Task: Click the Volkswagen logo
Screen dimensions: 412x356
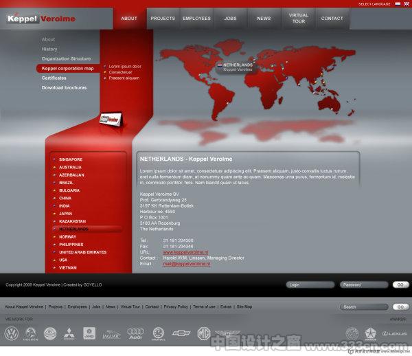Action: (11, 333)
